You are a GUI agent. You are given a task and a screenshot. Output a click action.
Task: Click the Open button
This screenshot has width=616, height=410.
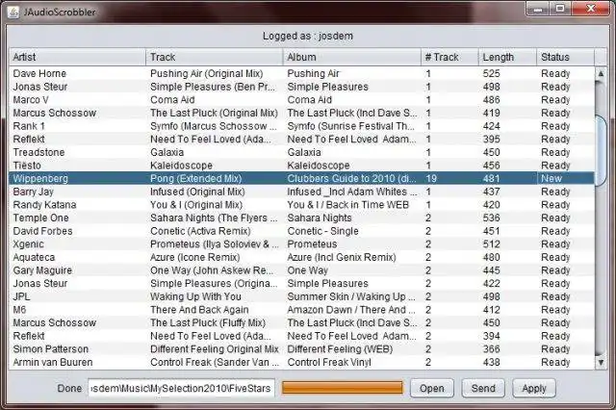432,388
